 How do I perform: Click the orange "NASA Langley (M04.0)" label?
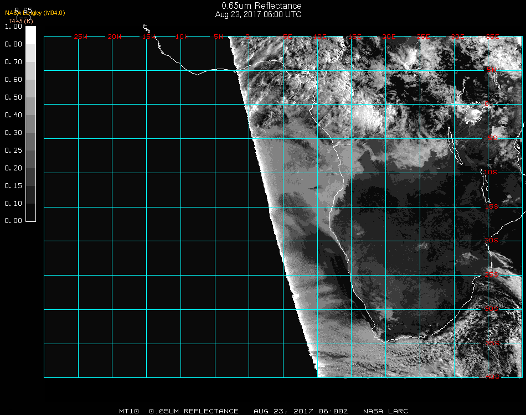(x=35, y=13)
